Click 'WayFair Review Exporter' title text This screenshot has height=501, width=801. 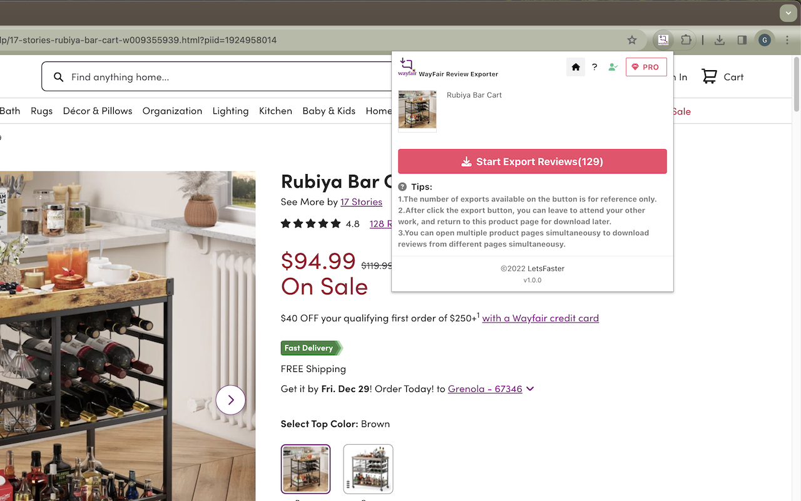click(x=459, y=74)
